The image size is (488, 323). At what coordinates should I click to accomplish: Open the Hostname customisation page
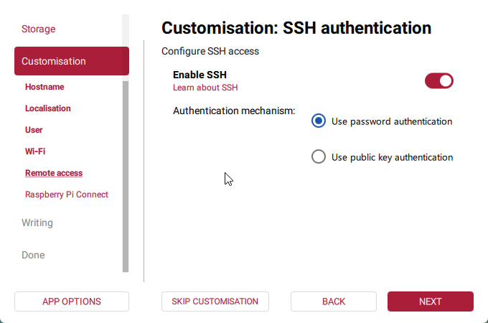pos(44,87)
